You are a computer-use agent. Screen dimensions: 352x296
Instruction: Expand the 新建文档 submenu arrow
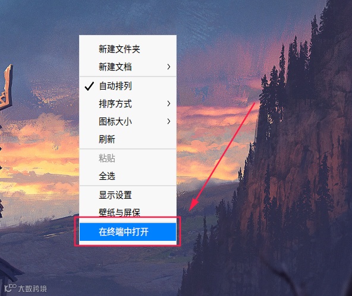tap(169, 66)
